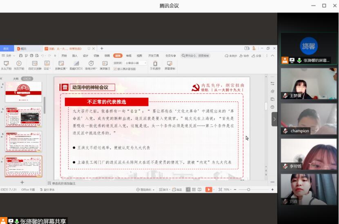Click orange play slideshow button in status bar
This screenshot has height=224, width=339.
[208, 190]
